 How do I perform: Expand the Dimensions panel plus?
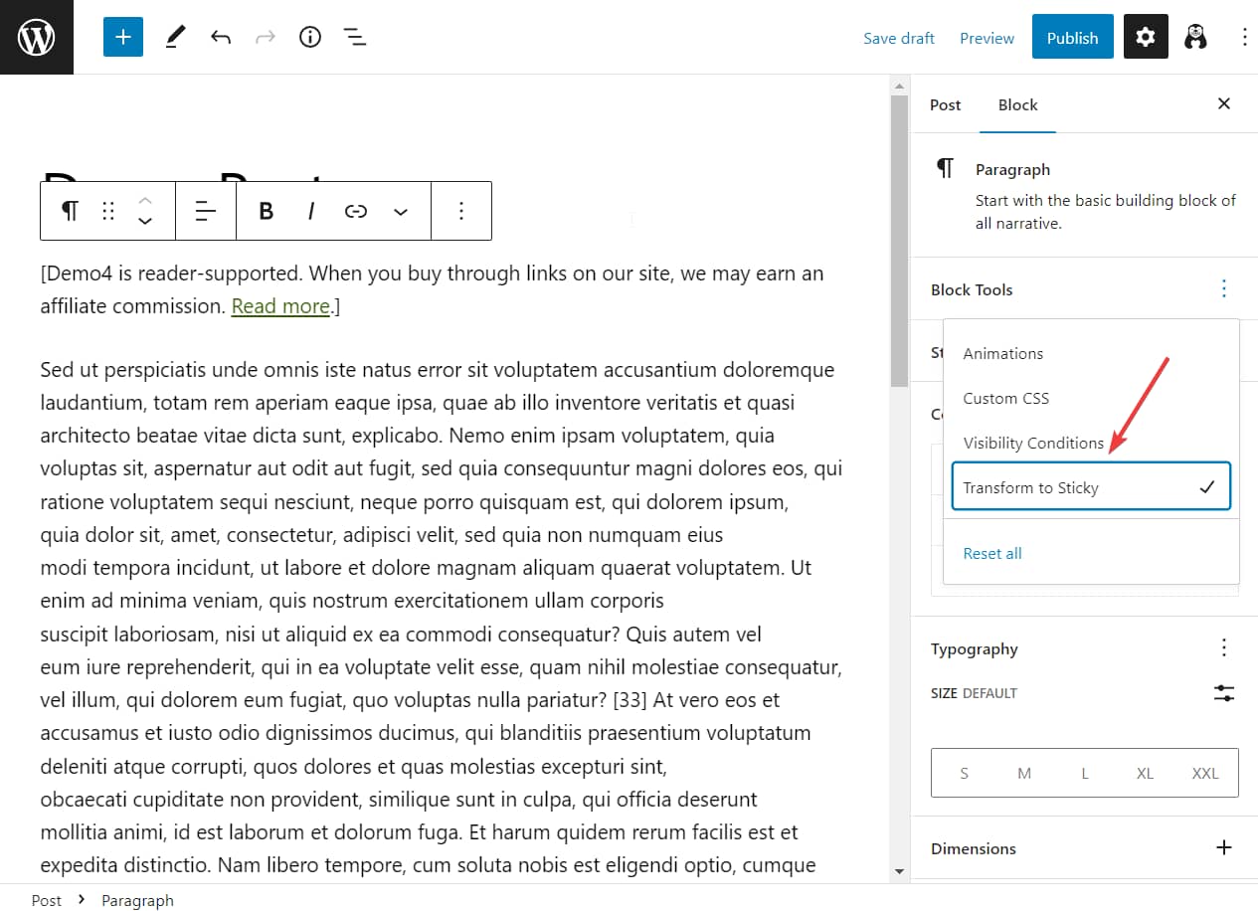click(1224, 847)
